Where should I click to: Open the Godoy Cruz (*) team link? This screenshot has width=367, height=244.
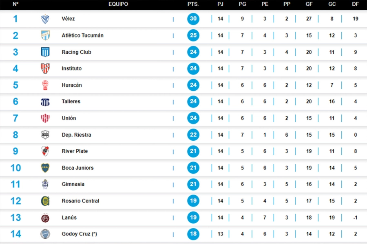pos(79,234)
